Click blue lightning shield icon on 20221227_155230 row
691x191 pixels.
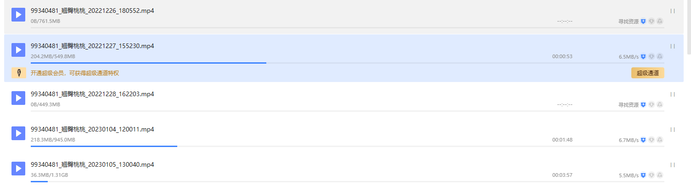pos(643,57)
